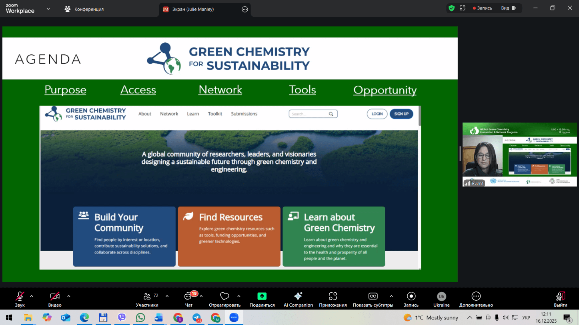Screen dimensions: 579x325
Task: Unmute the microphone (Звук)
Action: tap(20, 299)
